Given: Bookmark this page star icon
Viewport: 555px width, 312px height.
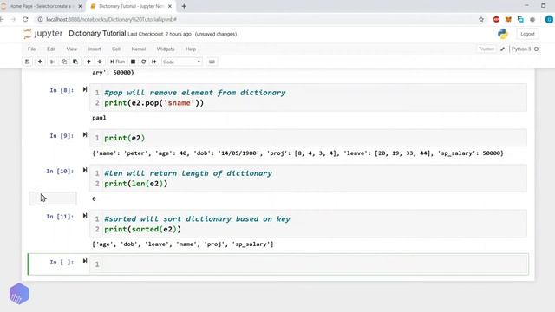Looking at the screenshot, I should [x=481, y=19].
